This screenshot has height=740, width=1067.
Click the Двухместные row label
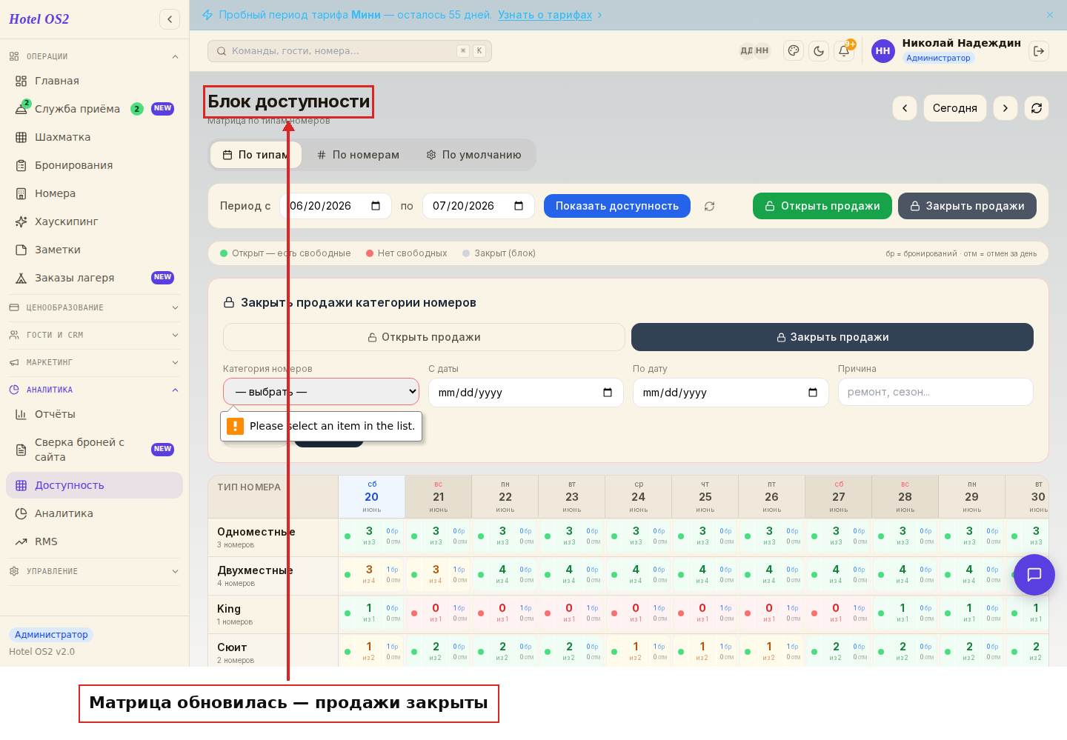(x=255, y=570)
